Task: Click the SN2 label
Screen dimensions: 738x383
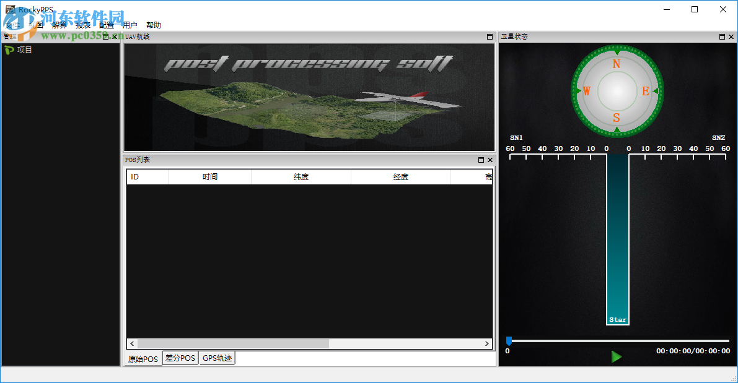Action: tap(718, 138)
